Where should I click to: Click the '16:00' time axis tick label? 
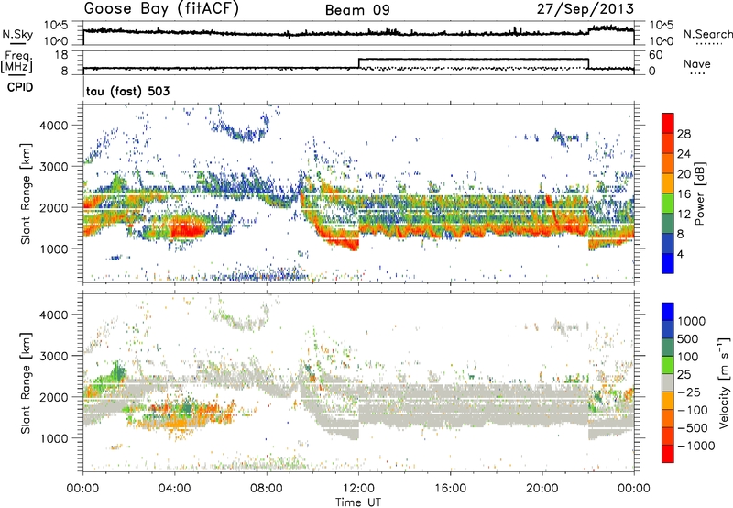pos(450,489)
